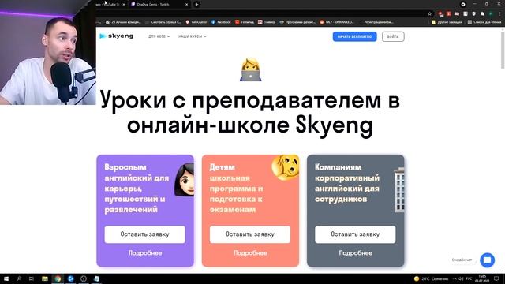Switch to the Twitch browser tab
Screen dimensions: 505x284
[x=159, y=5]
